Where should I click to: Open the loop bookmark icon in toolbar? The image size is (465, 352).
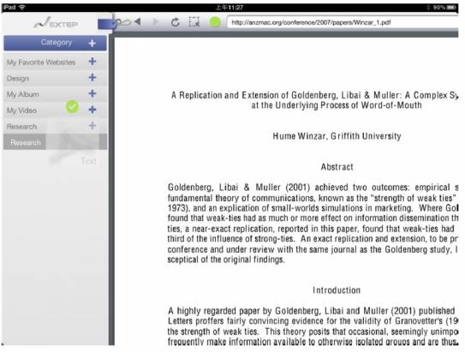tap(122, 22)
